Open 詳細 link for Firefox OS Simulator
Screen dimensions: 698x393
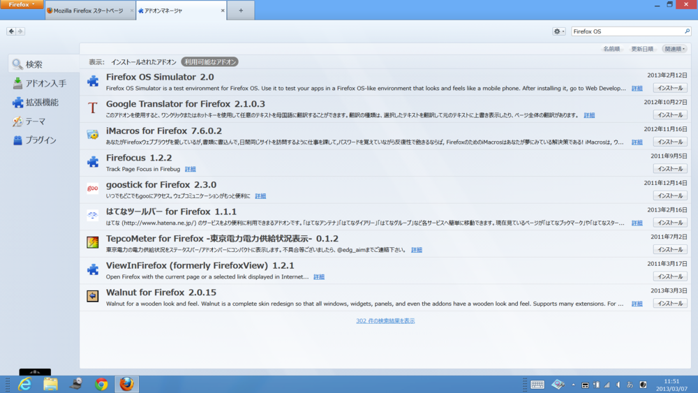(x=637, y=89)
